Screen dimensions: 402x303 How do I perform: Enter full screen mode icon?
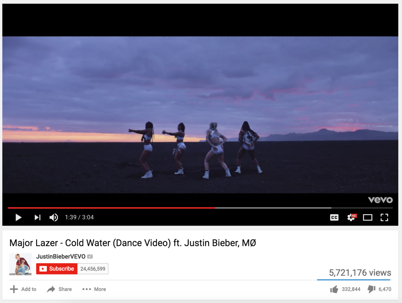click(x=384, y=217)
